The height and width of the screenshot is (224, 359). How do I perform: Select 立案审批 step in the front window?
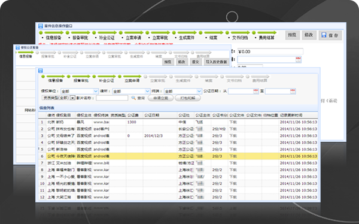157,81
